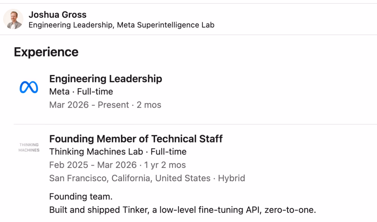Click the Meta · Full-time company line

pyautogui.click(x=81, y=92)
